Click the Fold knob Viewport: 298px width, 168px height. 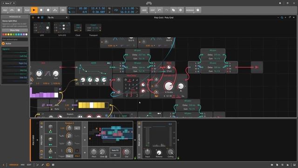56,73
